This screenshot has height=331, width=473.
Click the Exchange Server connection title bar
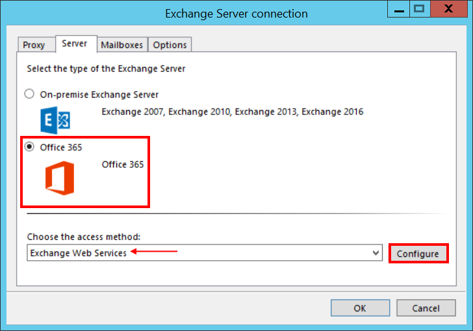click(195, 13)
